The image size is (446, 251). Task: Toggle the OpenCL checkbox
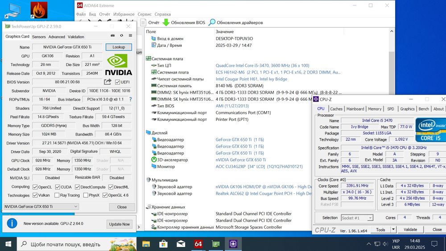[35, 187]
